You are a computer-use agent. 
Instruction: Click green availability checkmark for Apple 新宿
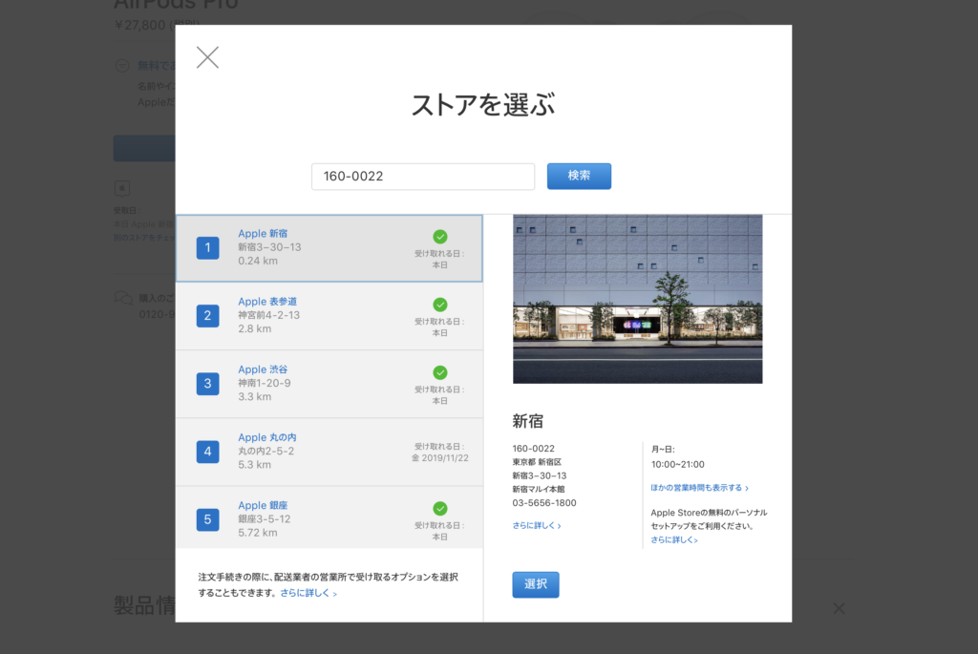pos(439,237)
